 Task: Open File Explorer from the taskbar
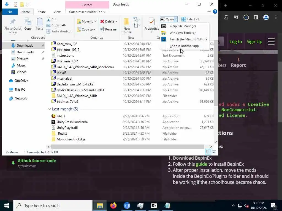click(x=100, y=206)
